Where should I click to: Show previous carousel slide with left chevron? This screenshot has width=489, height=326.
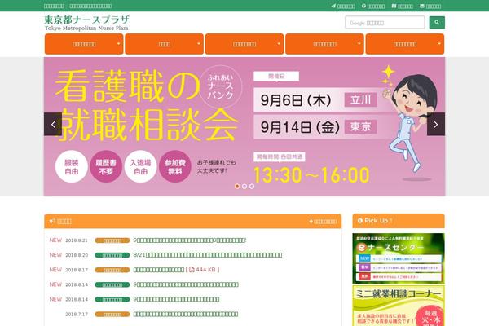[x=53, y=124]
